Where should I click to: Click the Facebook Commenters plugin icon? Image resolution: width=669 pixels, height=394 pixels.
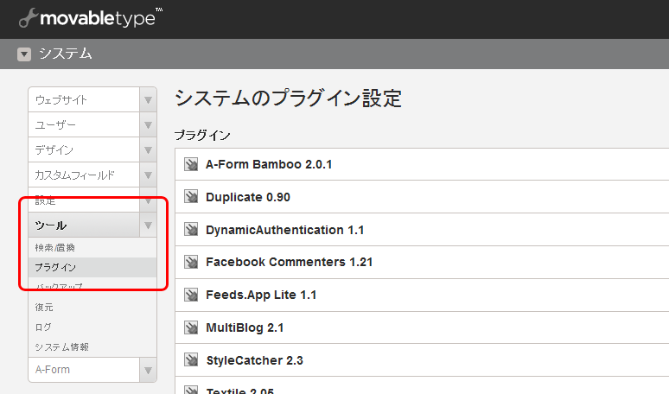[x=191, y=262]
